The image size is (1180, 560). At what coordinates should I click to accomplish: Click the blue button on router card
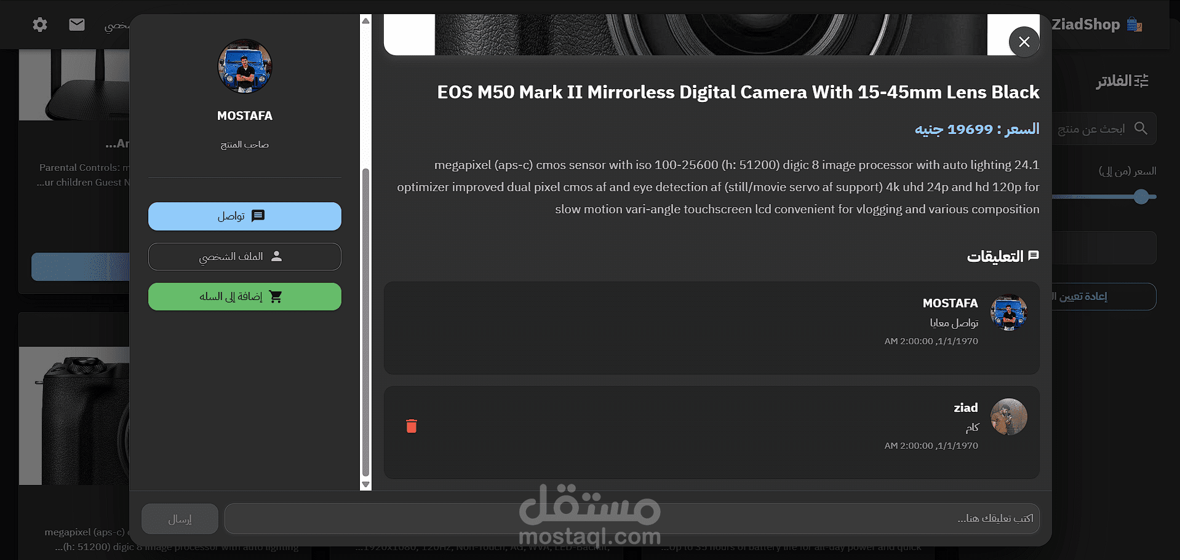[x=80, y=267]
